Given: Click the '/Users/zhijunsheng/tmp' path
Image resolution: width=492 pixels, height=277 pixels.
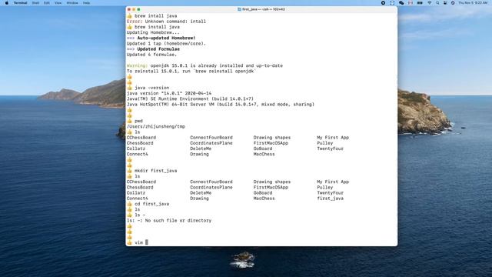Looking at the screenshot, I should (x=156, y=126).
